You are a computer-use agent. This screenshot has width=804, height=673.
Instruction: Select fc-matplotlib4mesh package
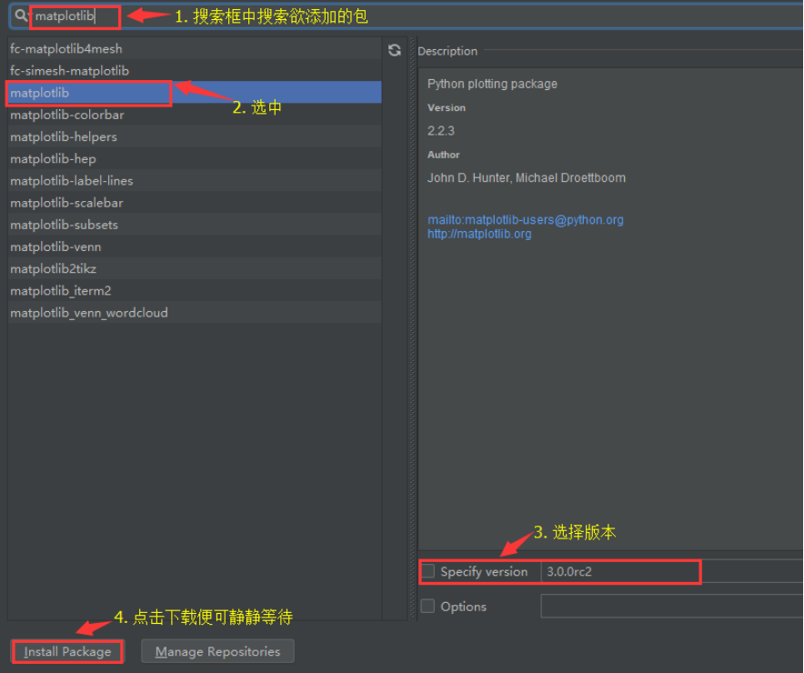click(195, 49)
